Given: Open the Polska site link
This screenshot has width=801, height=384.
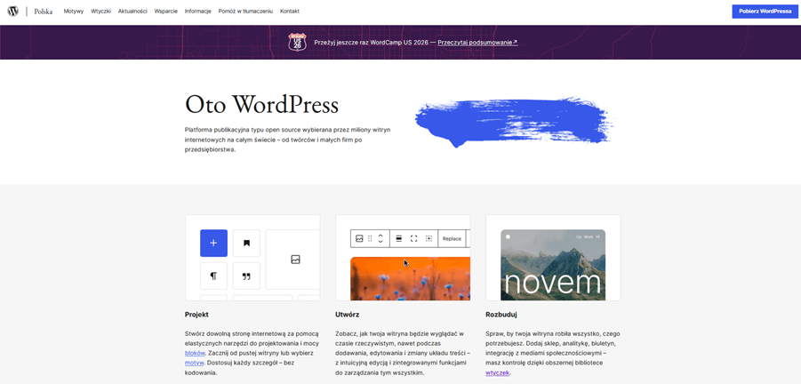Looking at the screenshot, I should (44, 12).
